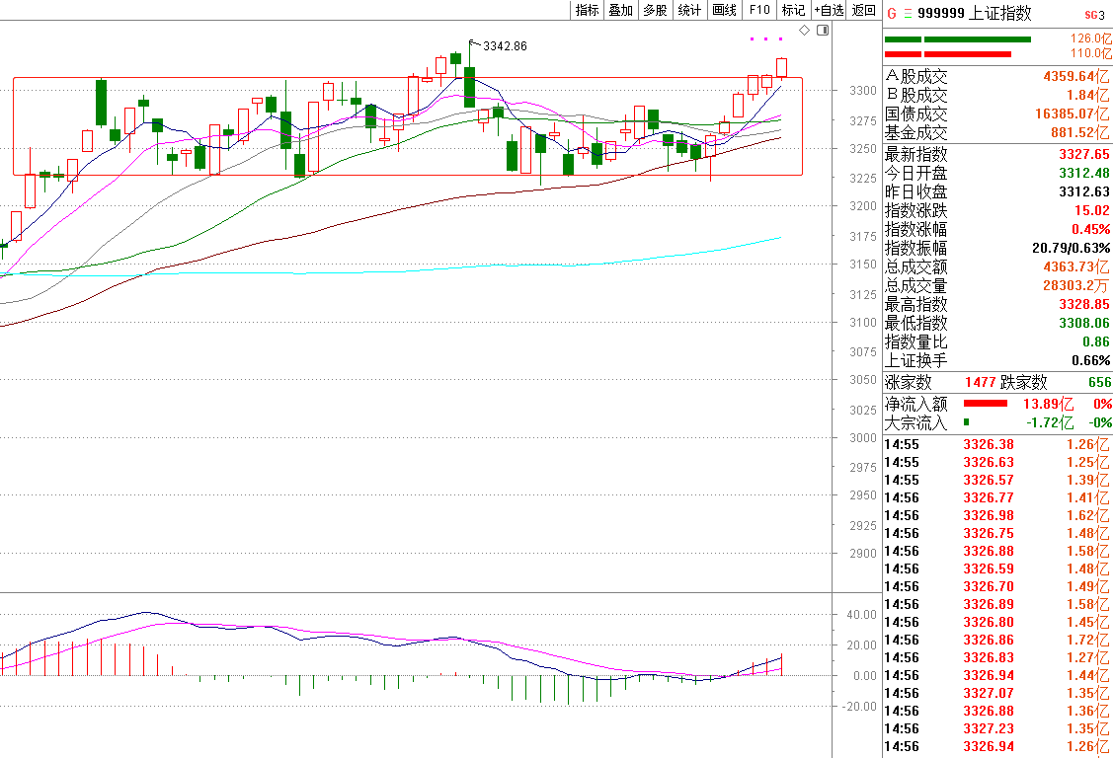The width and height of the screenshot is (1113, 758).
Task: Select the 基金成交 881.52亿 row
Action: pyautogui.click(x=997, y=132)
